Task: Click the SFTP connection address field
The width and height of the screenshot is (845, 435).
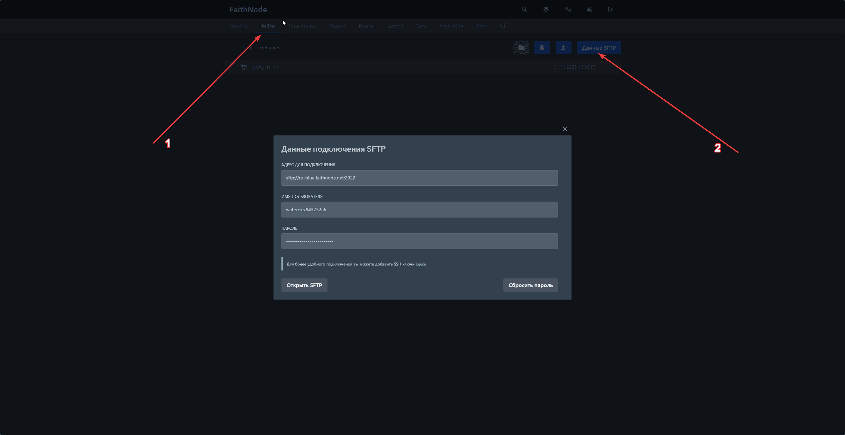Action: (x=420, y=178)
